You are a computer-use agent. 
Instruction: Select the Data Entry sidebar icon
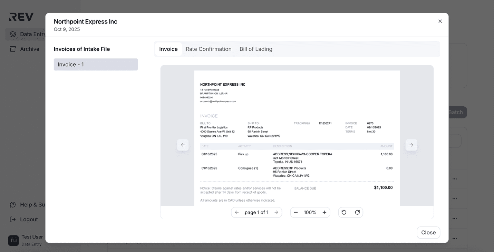click(13, 34)
